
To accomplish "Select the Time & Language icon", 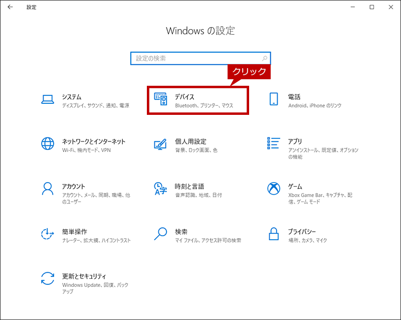I will coord(160,189).
